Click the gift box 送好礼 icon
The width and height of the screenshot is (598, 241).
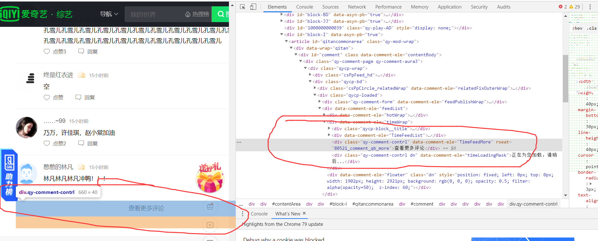(x=210, y=178)
